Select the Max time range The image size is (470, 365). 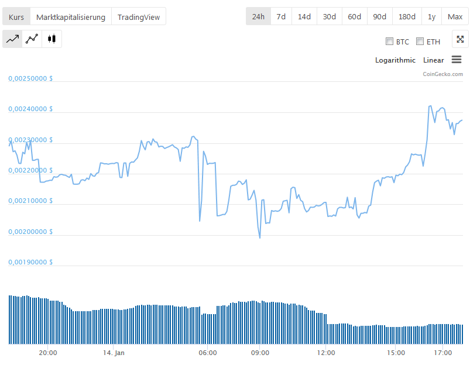click(x=455, y=16)
